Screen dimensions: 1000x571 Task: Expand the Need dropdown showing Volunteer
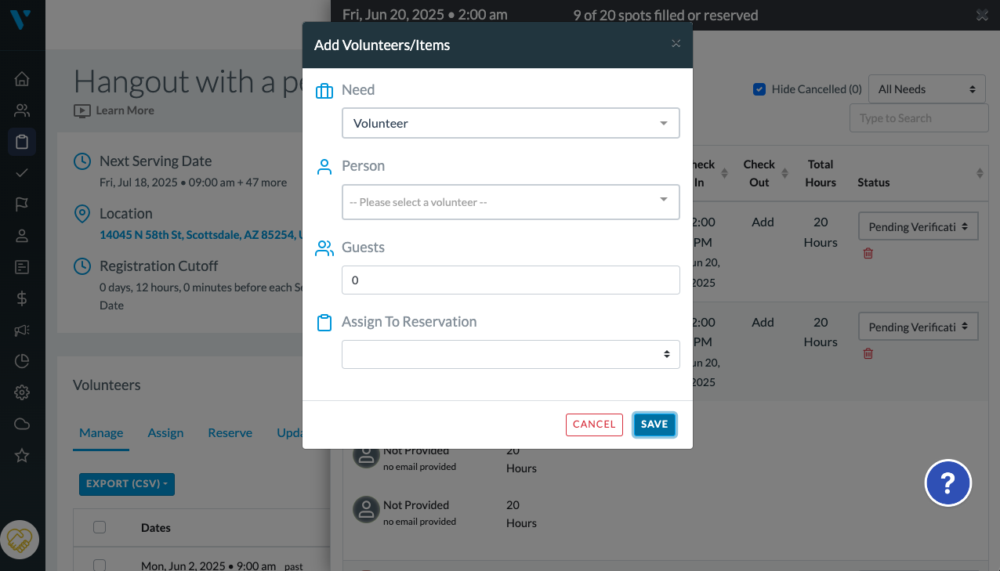point(511,123)
